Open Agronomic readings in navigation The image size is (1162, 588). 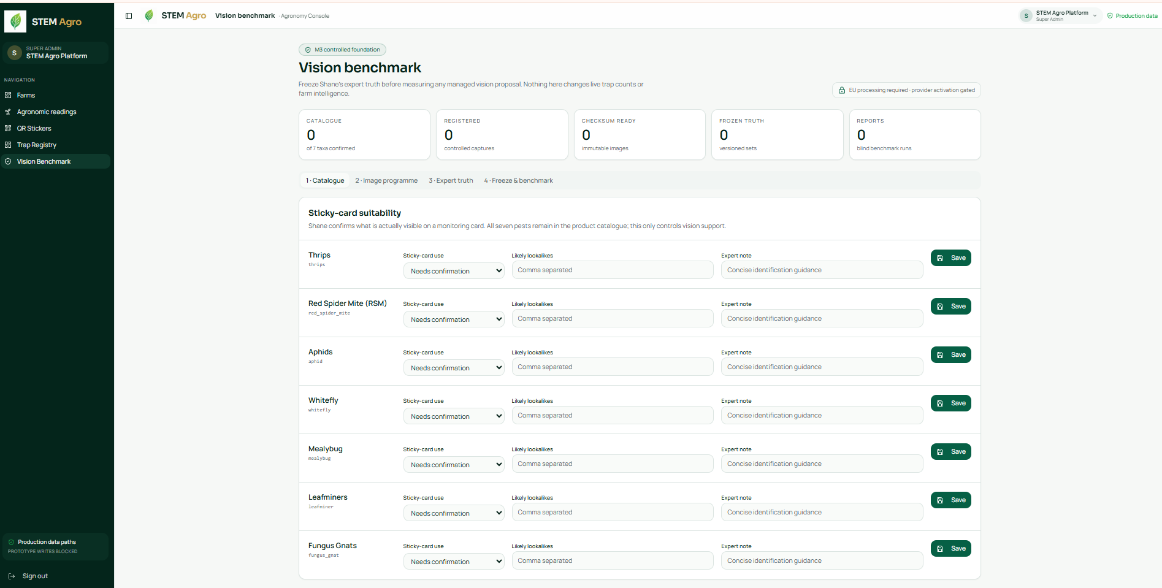click(56, 112)
